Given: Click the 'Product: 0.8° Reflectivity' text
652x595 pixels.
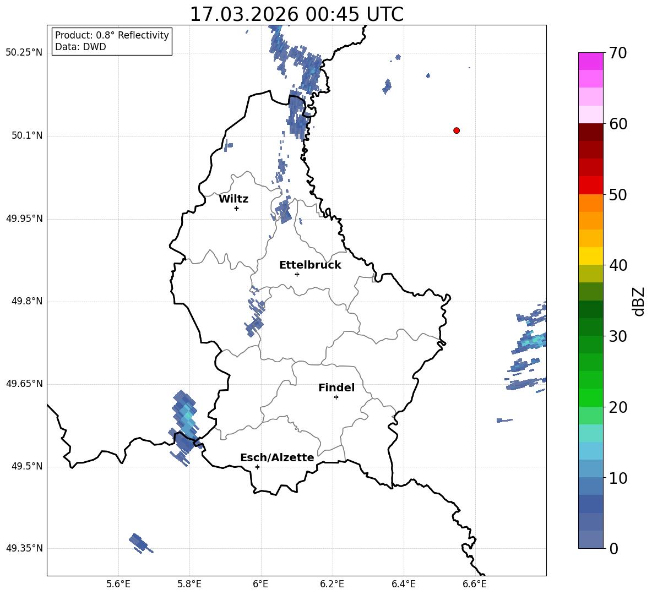Looking at the screenshot, I should [112, 35].
